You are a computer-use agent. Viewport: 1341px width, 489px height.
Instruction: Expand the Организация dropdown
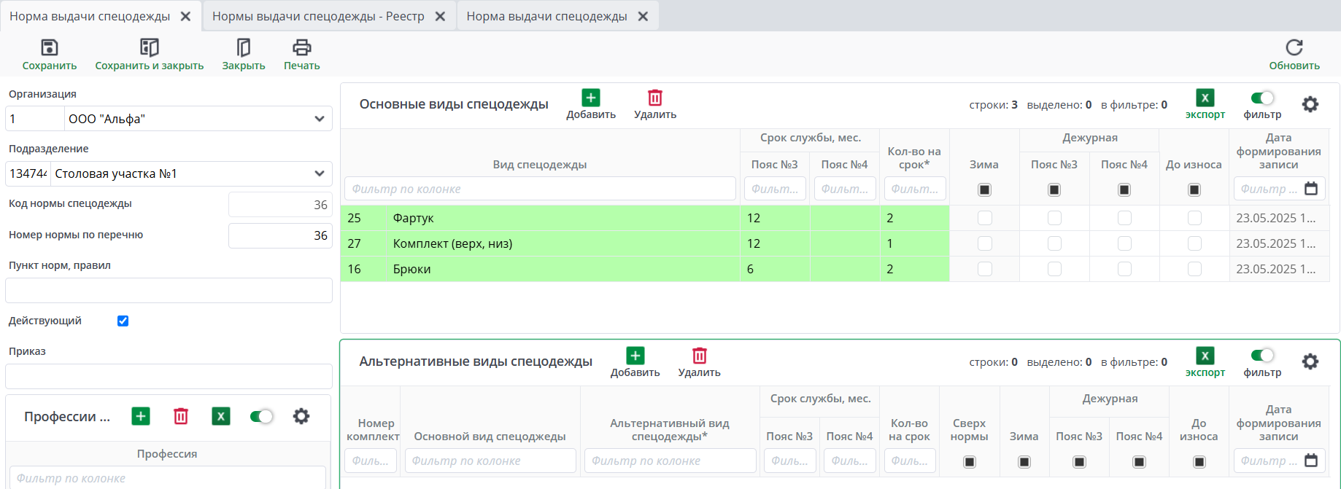click(319, 119)
